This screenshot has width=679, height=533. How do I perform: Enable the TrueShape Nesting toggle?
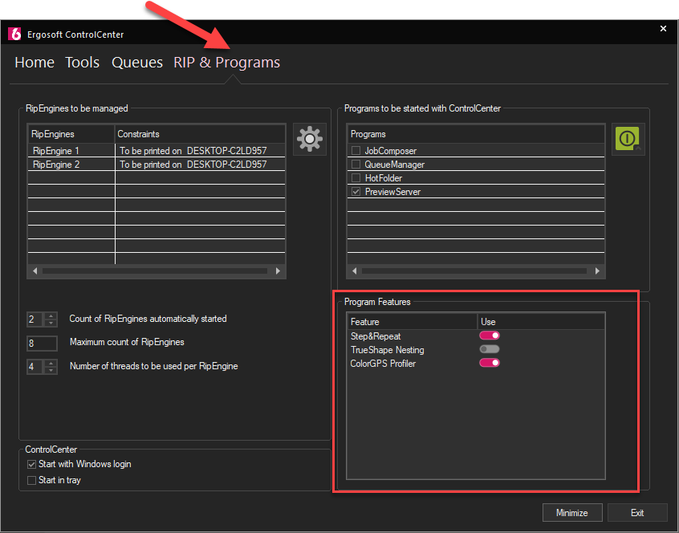click(x=490, y=349)
